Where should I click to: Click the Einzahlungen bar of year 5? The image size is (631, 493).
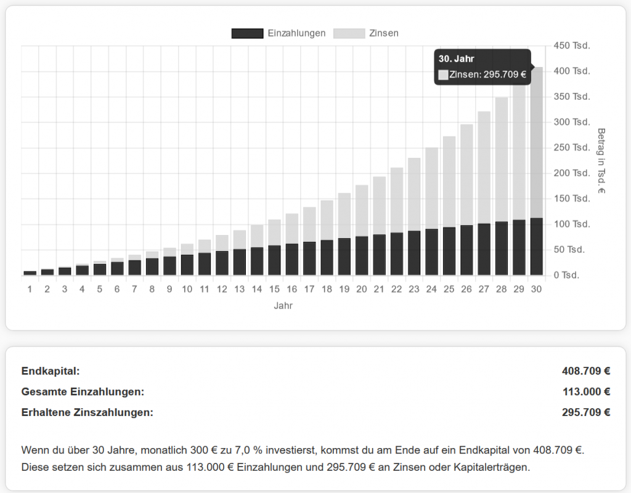[x=100, y=270]
